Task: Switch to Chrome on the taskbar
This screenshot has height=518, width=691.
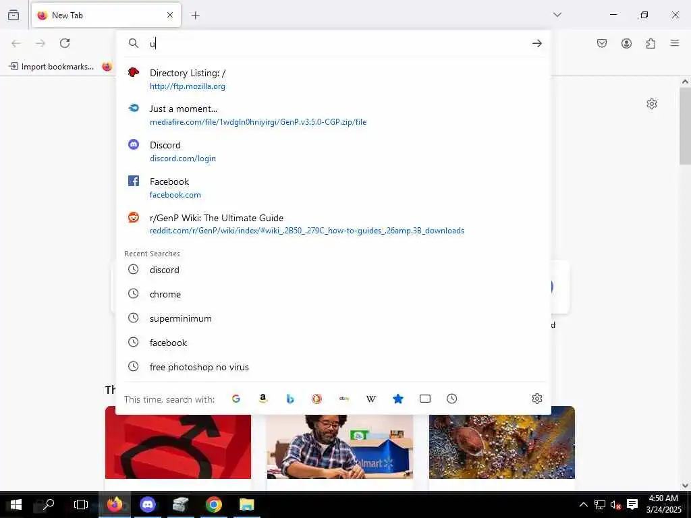Action: point(214,505)
